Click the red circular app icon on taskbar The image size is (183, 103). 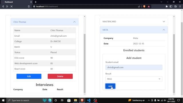click(x=95, y=100)
